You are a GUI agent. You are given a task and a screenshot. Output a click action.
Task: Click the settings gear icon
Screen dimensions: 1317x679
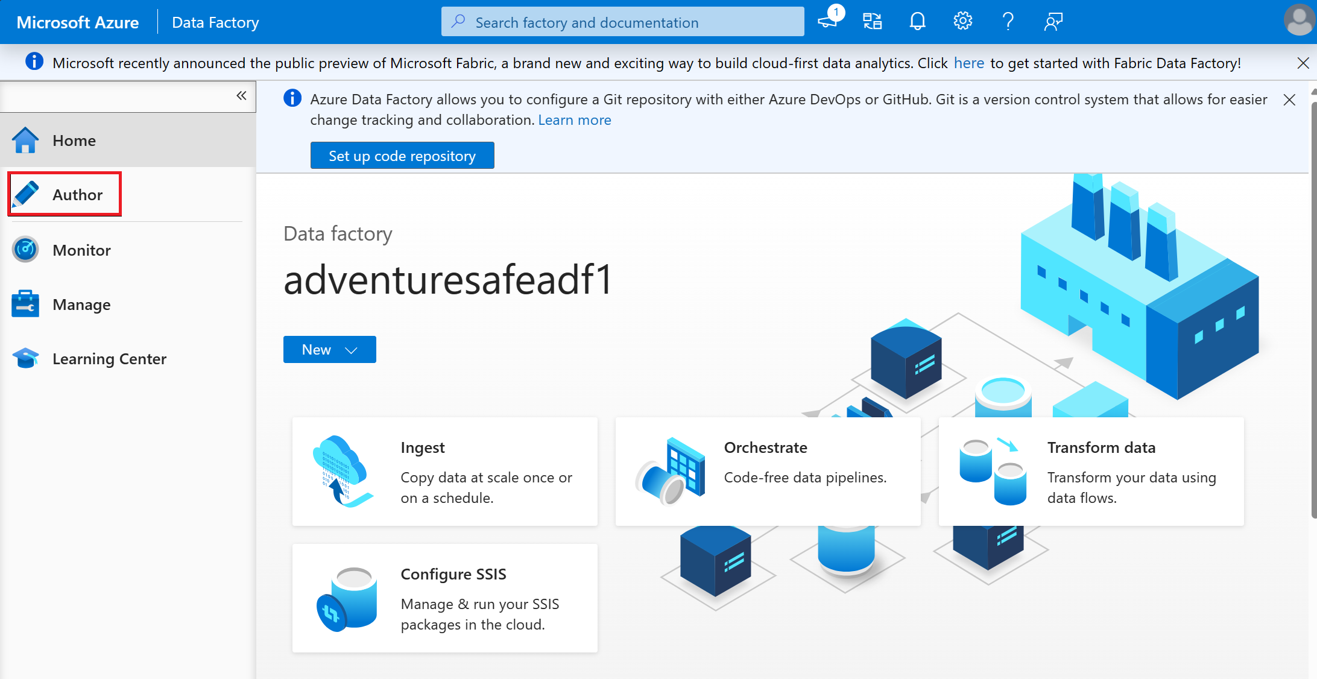963,22
